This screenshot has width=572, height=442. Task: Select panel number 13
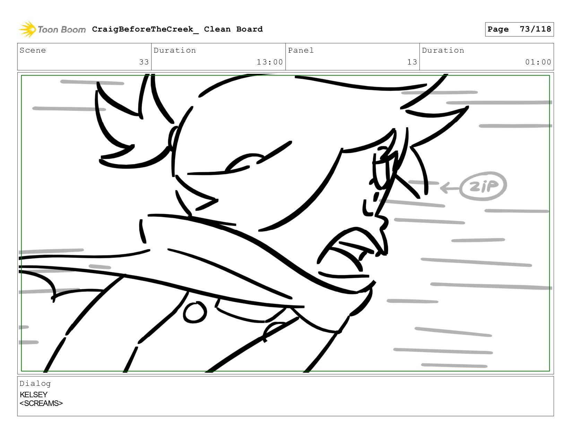[x=412, y=62]
